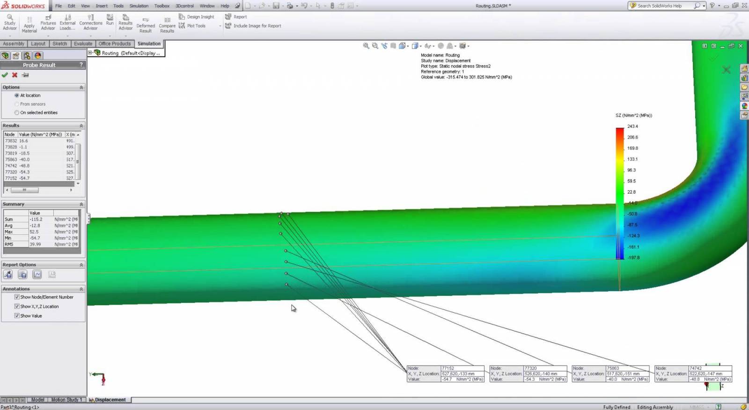
Task: Cancel Probe Result with red X
Action: click(15, 75)
